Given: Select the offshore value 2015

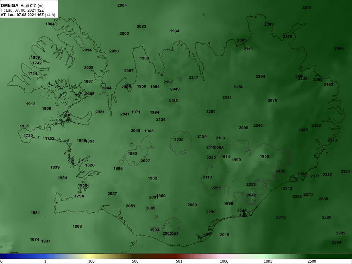Looking at the screenshot, I should coord(225,235).
